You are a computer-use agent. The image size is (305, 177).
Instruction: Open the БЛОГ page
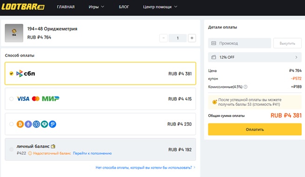[124, 7]
